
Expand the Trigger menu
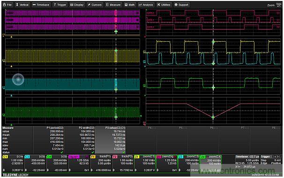60,5
